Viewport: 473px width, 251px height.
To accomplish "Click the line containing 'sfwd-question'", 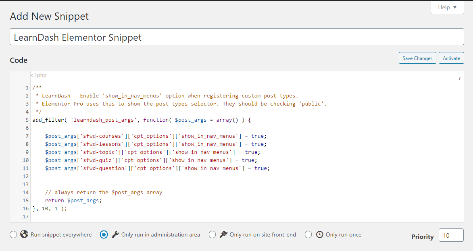I will (157, 168).
